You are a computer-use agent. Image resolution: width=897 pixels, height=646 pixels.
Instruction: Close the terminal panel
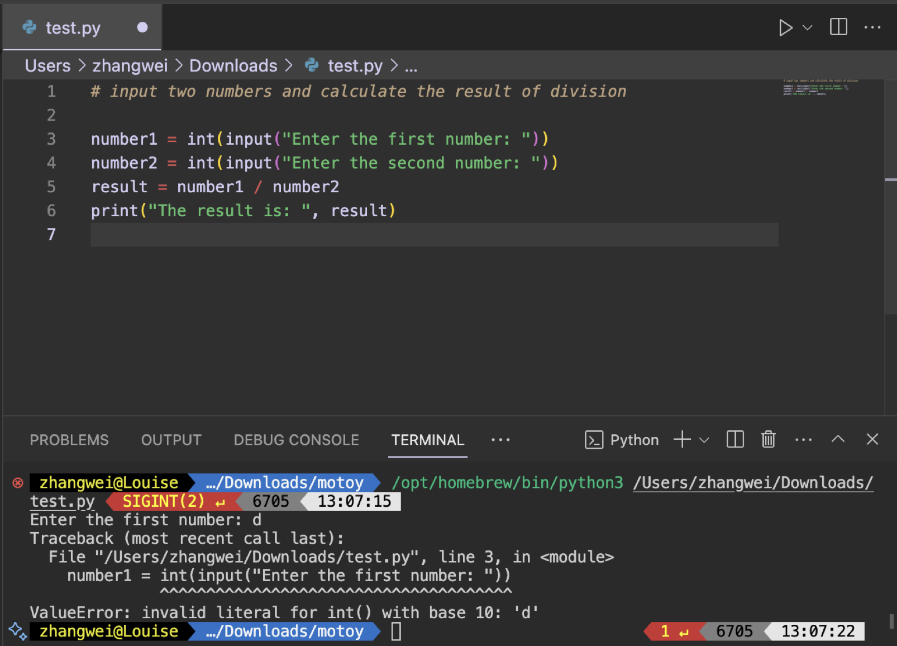pos(872,439)
